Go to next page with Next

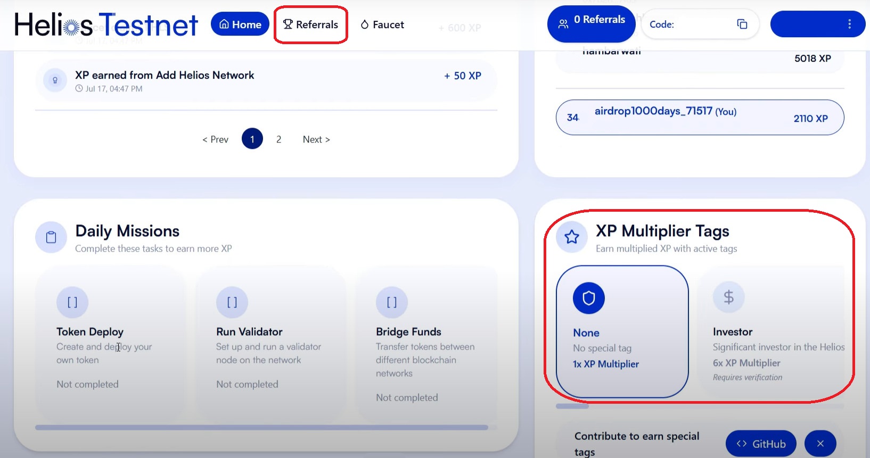[x=316, y=139]
